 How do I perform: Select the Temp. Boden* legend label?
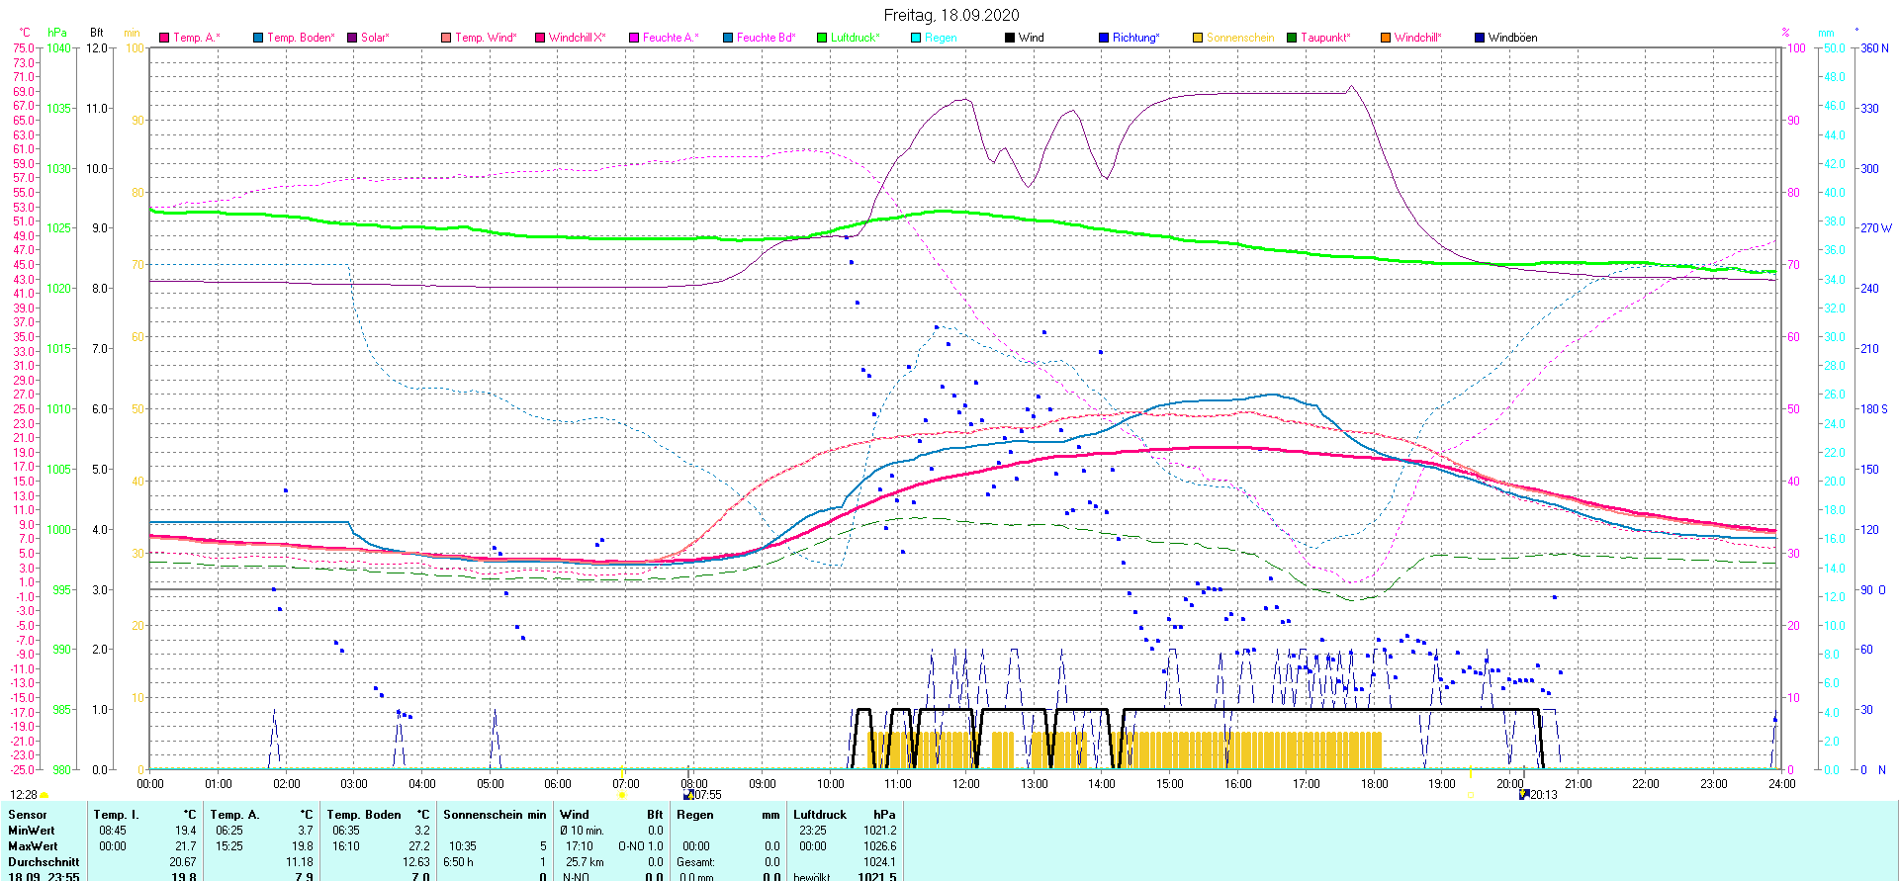[x=301, y=38]
